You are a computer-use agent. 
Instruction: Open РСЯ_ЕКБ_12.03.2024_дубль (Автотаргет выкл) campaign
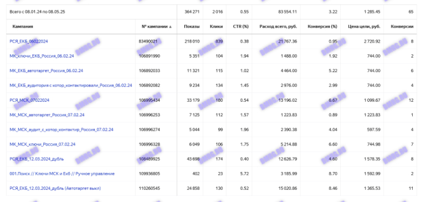click(55, 188)
